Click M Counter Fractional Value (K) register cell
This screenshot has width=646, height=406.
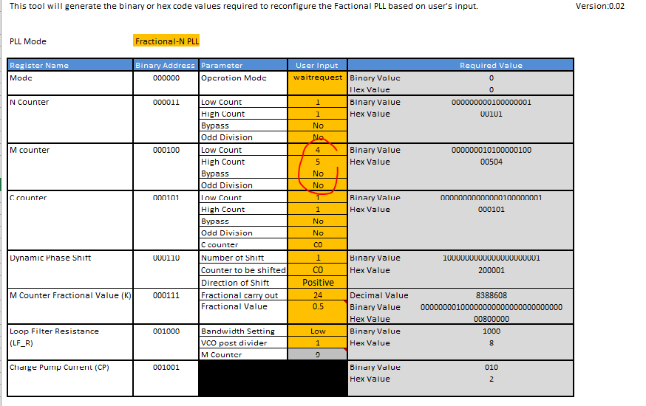[70, 306]
